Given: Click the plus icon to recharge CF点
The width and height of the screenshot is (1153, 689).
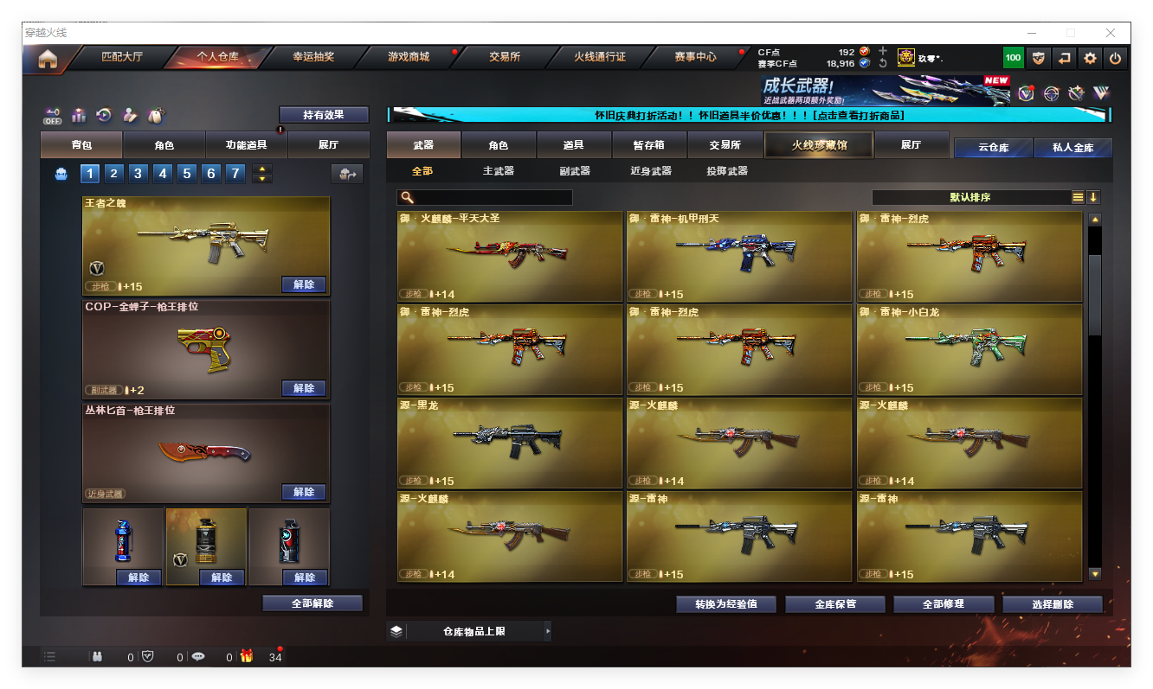Looking at the screenshot, I should click(x=882, y=51).
